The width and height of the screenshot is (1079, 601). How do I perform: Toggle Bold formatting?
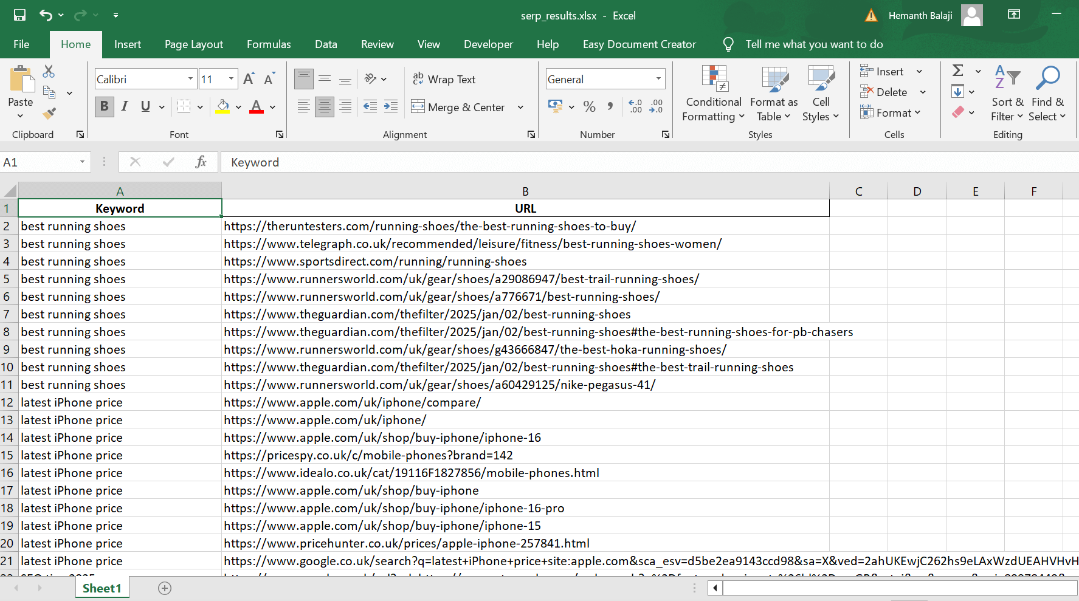(x=104, y=107)
